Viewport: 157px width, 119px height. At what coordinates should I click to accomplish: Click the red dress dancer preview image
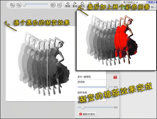coord(116,40)
